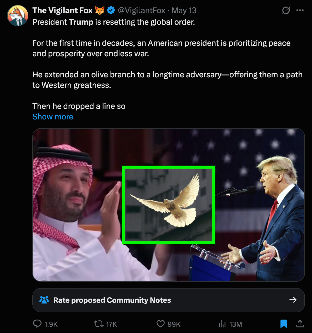Click the arrow on Community Notes banner
This screenshot has width=312, height=333.
click(293, 300)
